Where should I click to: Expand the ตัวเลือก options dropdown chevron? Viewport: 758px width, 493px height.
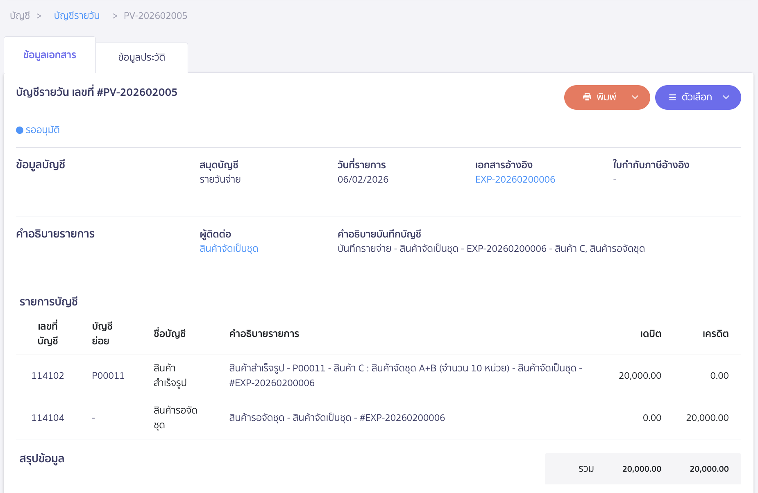tap(726, 97)
